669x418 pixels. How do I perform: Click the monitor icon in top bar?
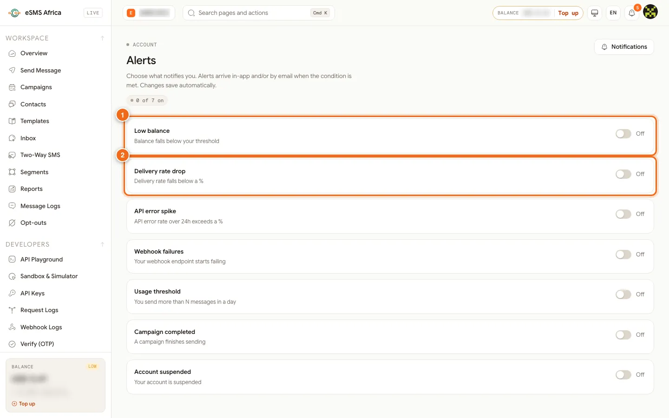[x=595, y=13]
